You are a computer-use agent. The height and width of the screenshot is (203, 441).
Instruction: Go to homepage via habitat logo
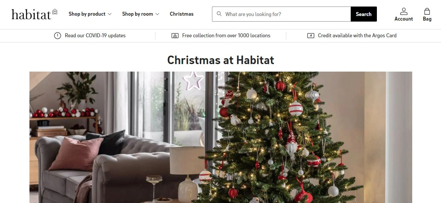point(31,14)
